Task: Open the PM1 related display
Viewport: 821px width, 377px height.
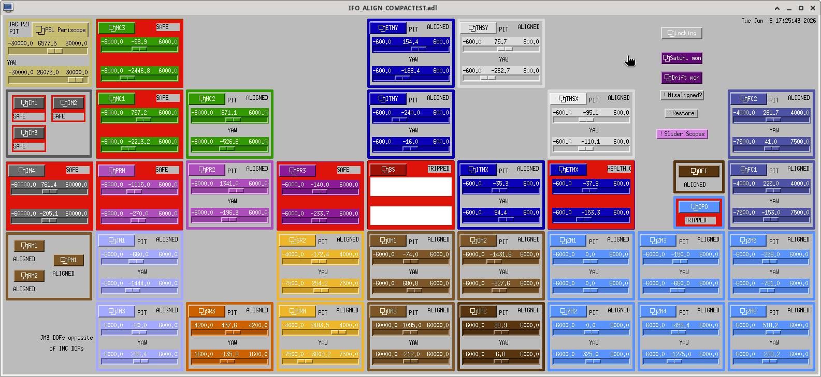Action: click(68, 260)
